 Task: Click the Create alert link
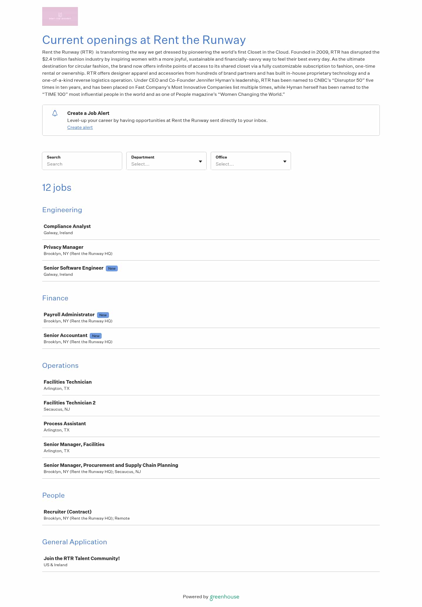tap(80, 127)
